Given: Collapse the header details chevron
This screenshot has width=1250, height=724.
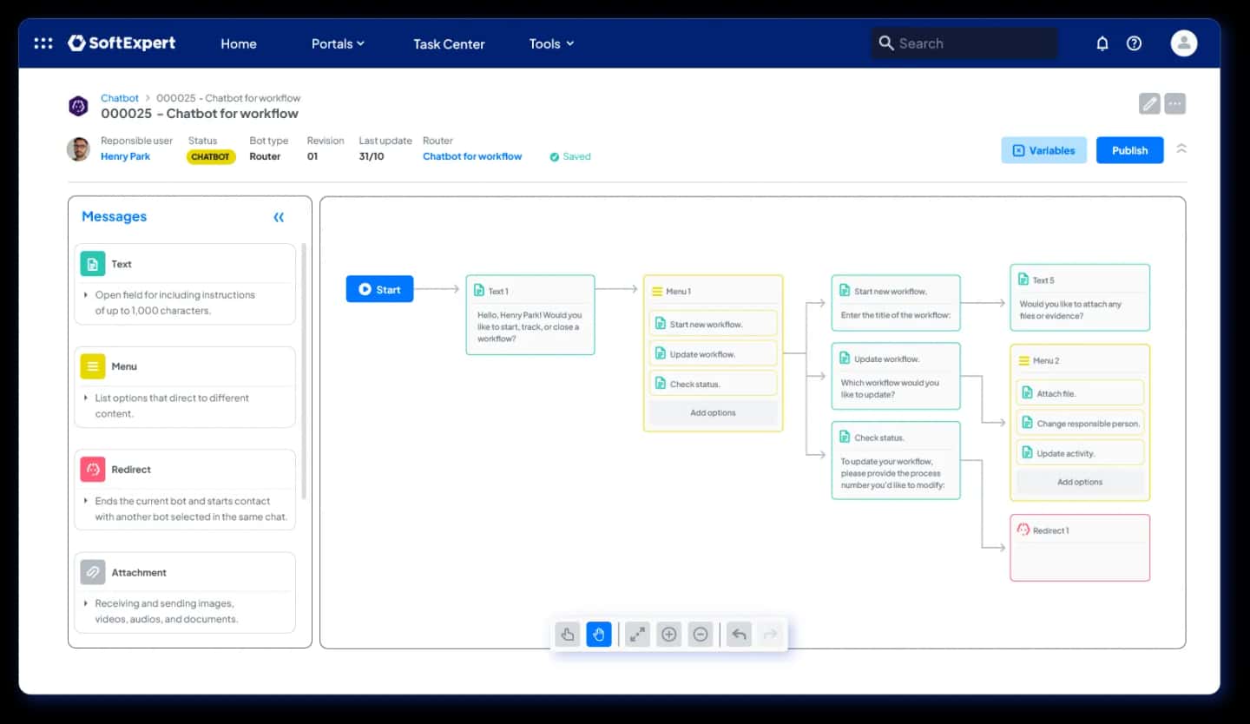Looking at the screenshot, I should tap(1181, 149).
